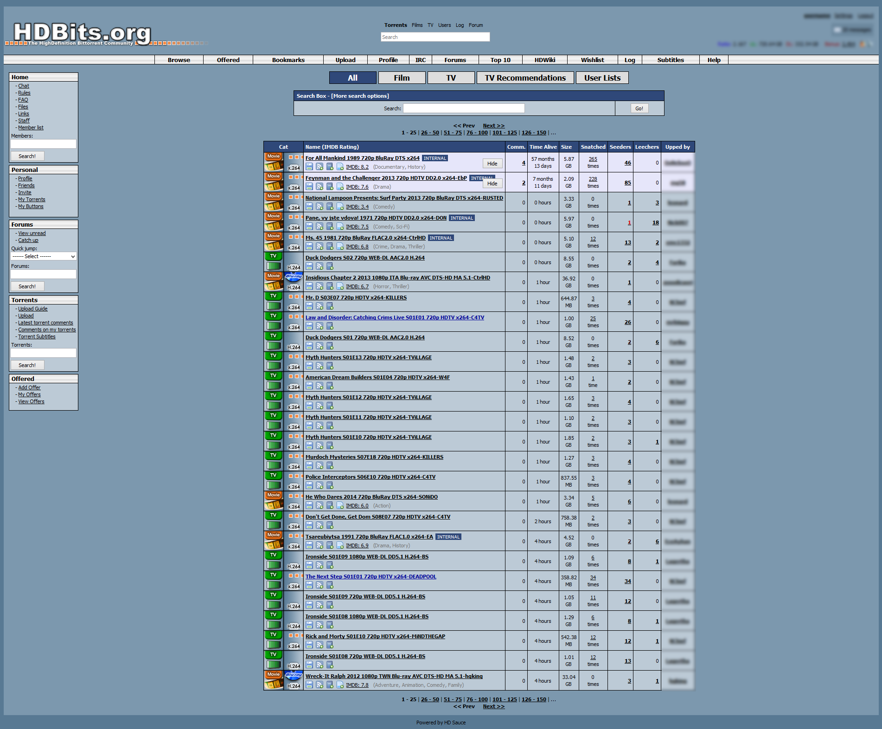
Task: Download Murdoch Mysteries S07E18 via floppy icon
Action: tap(309, 466)
